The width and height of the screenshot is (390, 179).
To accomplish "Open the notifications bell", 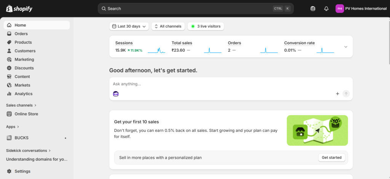I will [x=326, y=9].
